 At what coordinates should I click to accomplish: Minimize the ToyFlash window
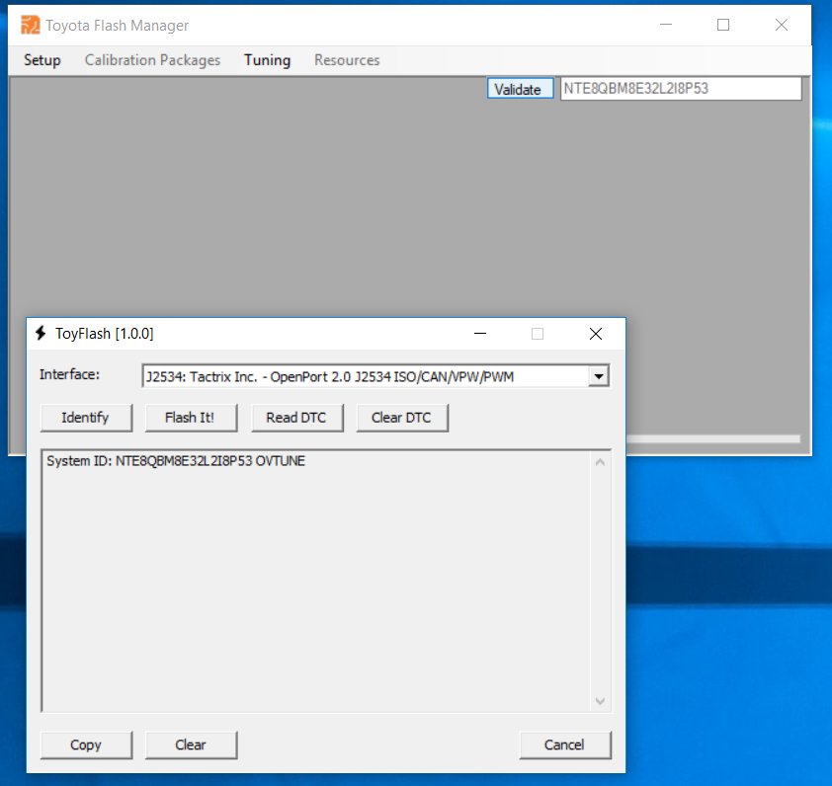(x=480, y=334)
